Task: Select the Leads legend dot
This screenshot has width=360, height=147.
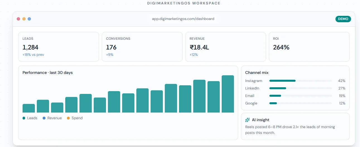Action: 24,118
